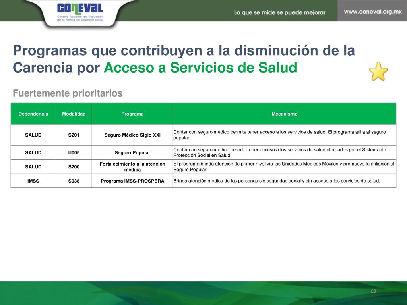Click the SALUD cell in the S200 row
The width and height of the screenshot is (407, 305).
point(33,166)
